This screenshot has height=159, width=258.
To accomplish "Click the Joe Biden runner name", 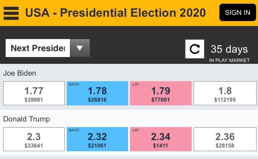I will (x=20, y=73).
